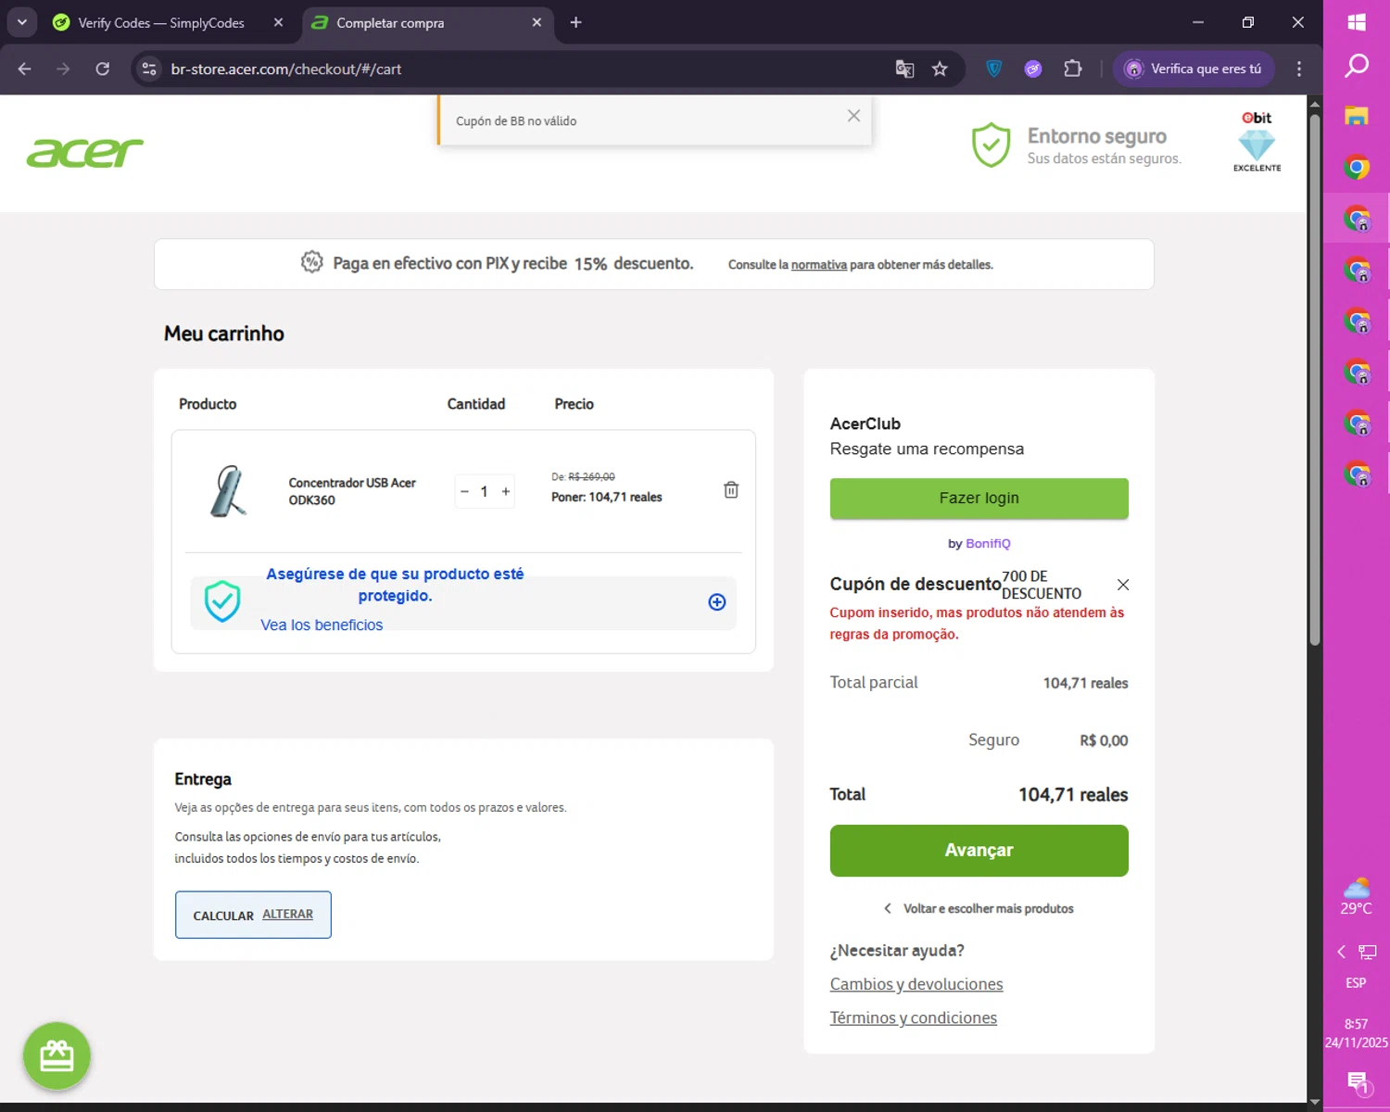Open the normativa link in PIX banner

click(818, 265)
